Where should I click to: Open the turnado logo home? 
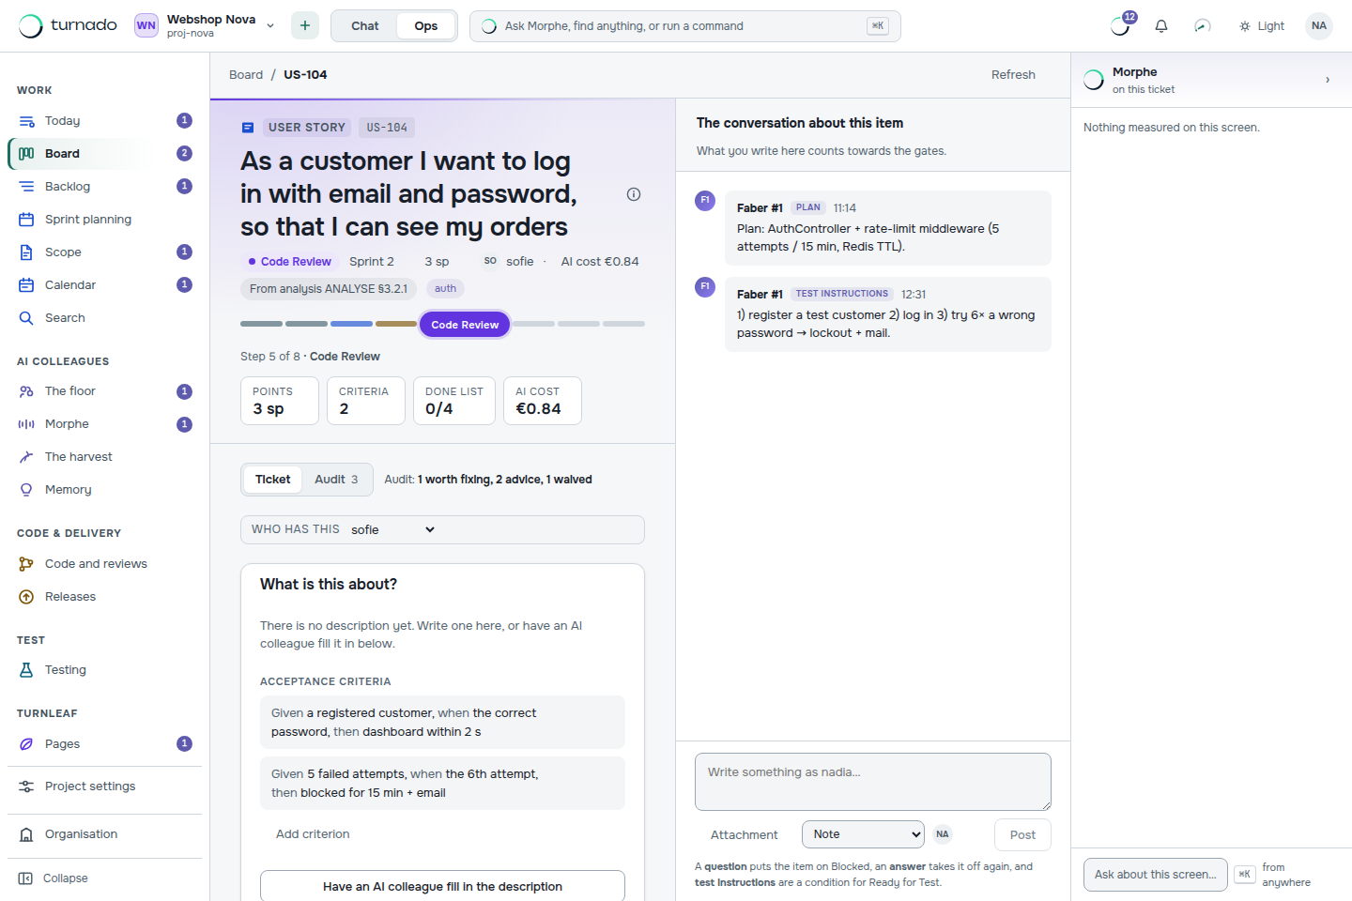68,25
